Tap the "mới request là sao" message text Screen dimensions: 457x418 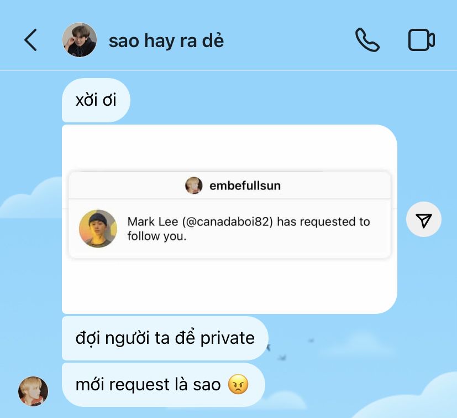148,384
